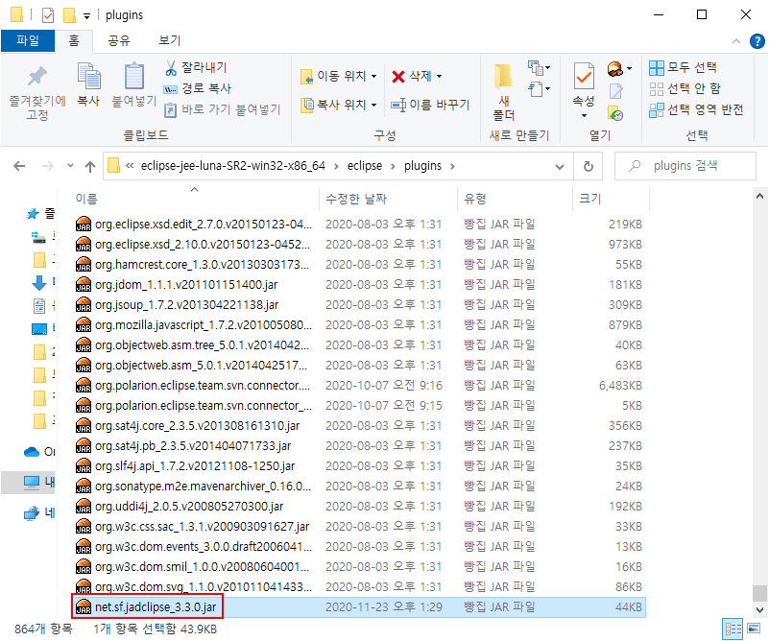
Task: Select the 6,483KB polarion svn connector file
Action: click(x=360, y=386)
